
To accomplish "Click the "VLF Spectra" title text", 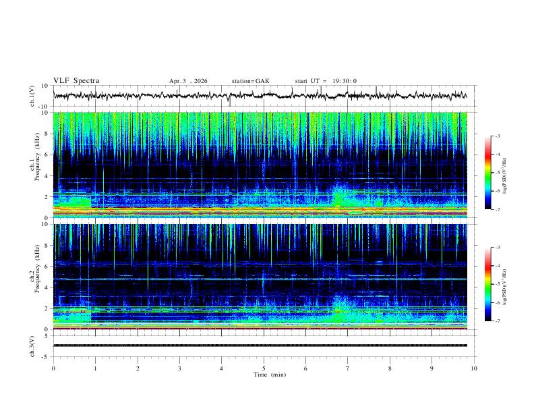I will pyautogui.click(x=76, y=81).
